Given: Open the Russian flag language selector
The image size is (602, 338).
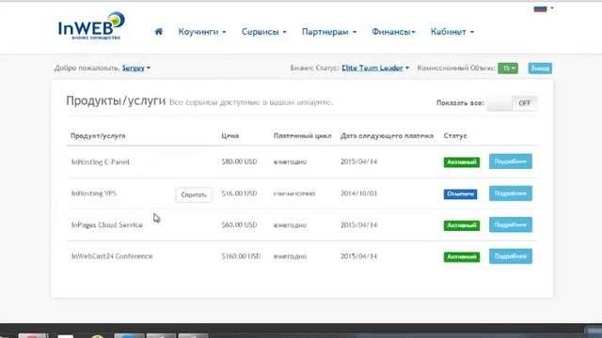Looking at the screenshot, I should tap(544, 8).
